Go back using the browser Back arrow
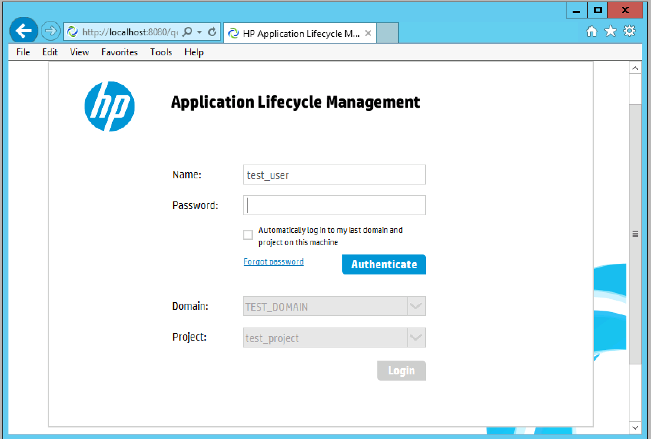Screen dimensions: 651x439 point(23,31)
